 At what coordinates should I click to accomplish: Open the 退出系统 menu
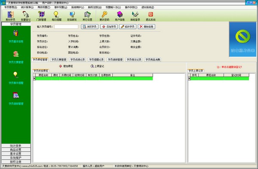tap(147, 7)
